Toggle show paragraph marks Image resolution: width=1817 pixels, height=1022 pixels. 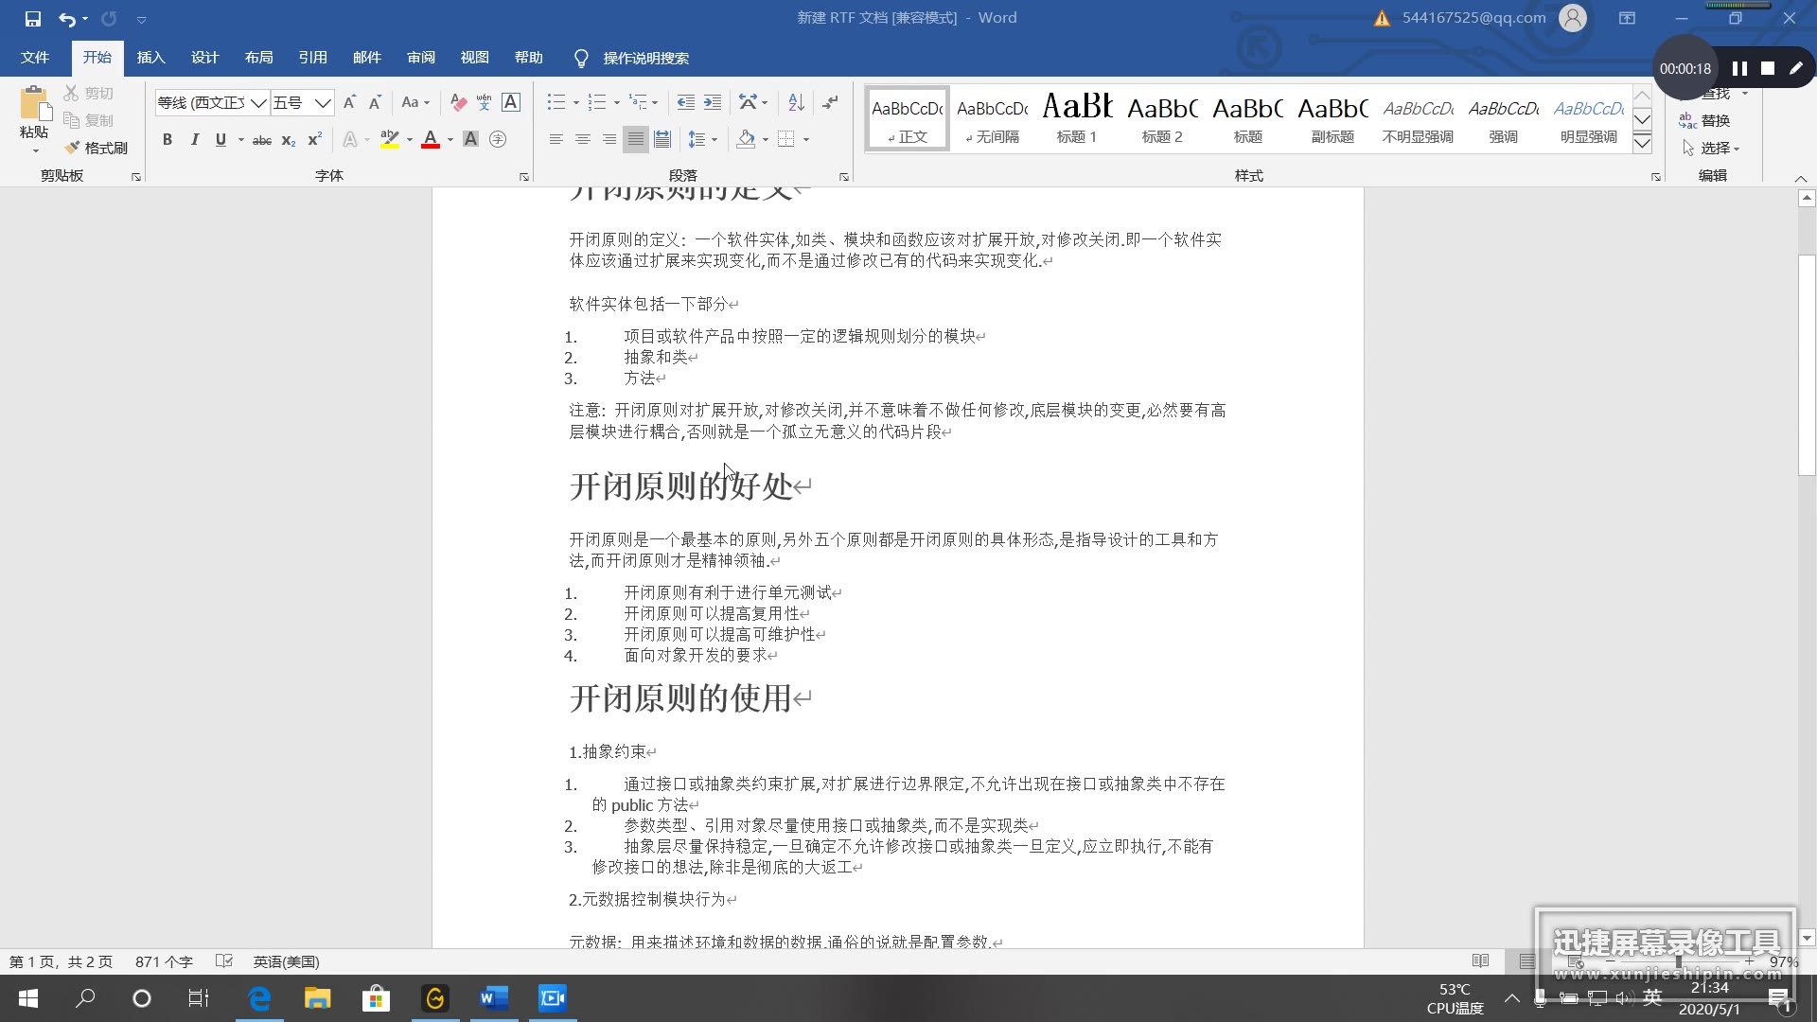pyautogui.click(x=830, y=102)
